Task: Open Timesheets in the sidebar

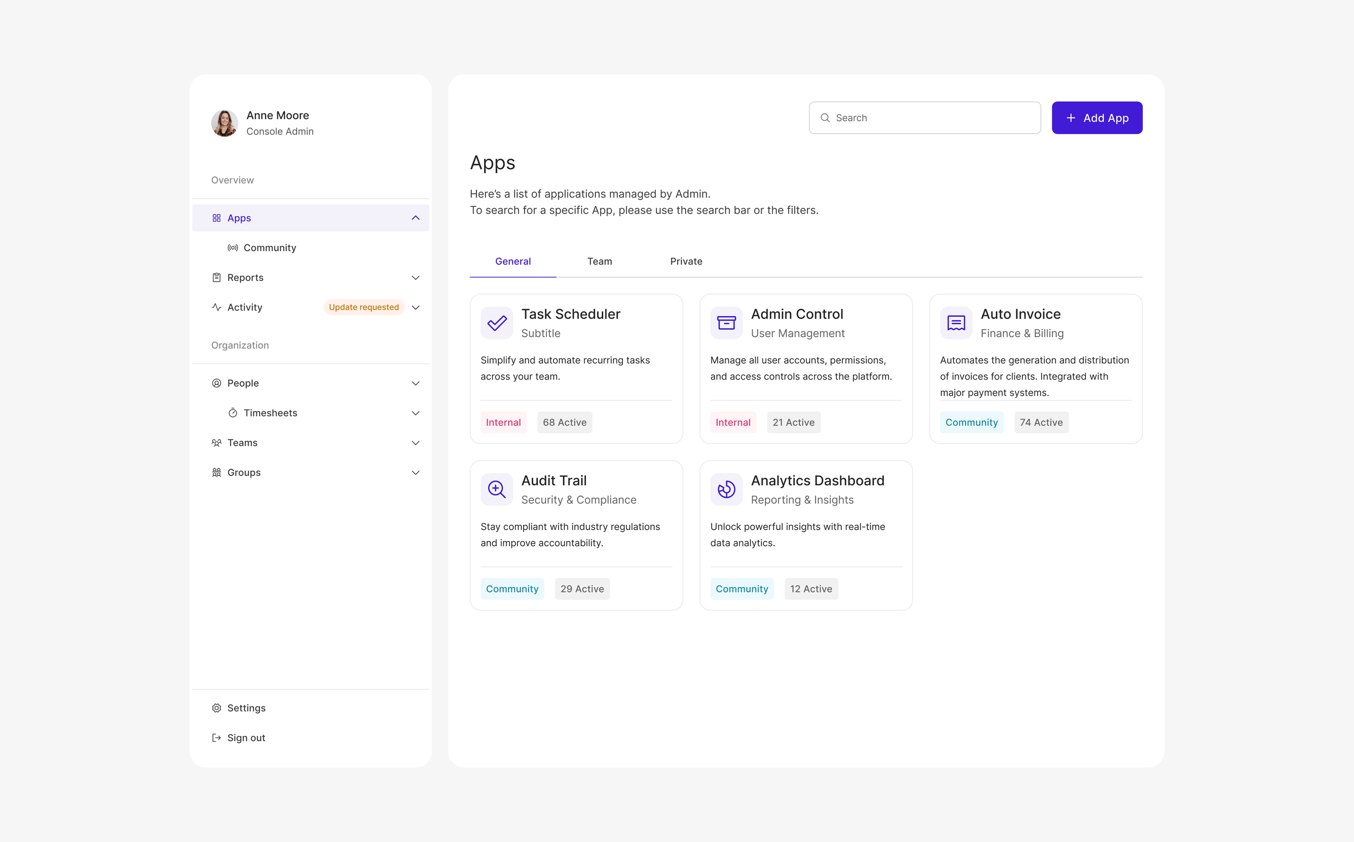Action: tap(270, 413)
